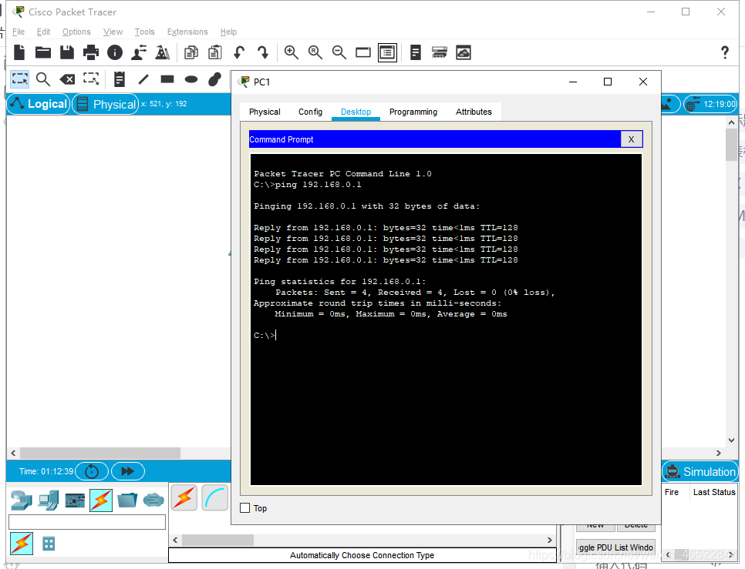Open the command log icon
Image resolution: width=745 pixels, height=569 pixels.
[416, 52]
